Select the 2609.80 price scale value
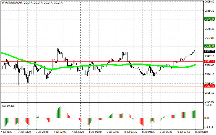 (209, 1)
